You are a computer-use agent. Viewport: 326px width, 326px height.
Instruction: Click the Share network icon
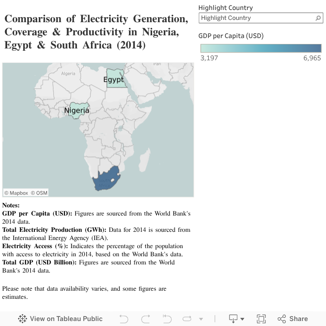coord(282,319)
